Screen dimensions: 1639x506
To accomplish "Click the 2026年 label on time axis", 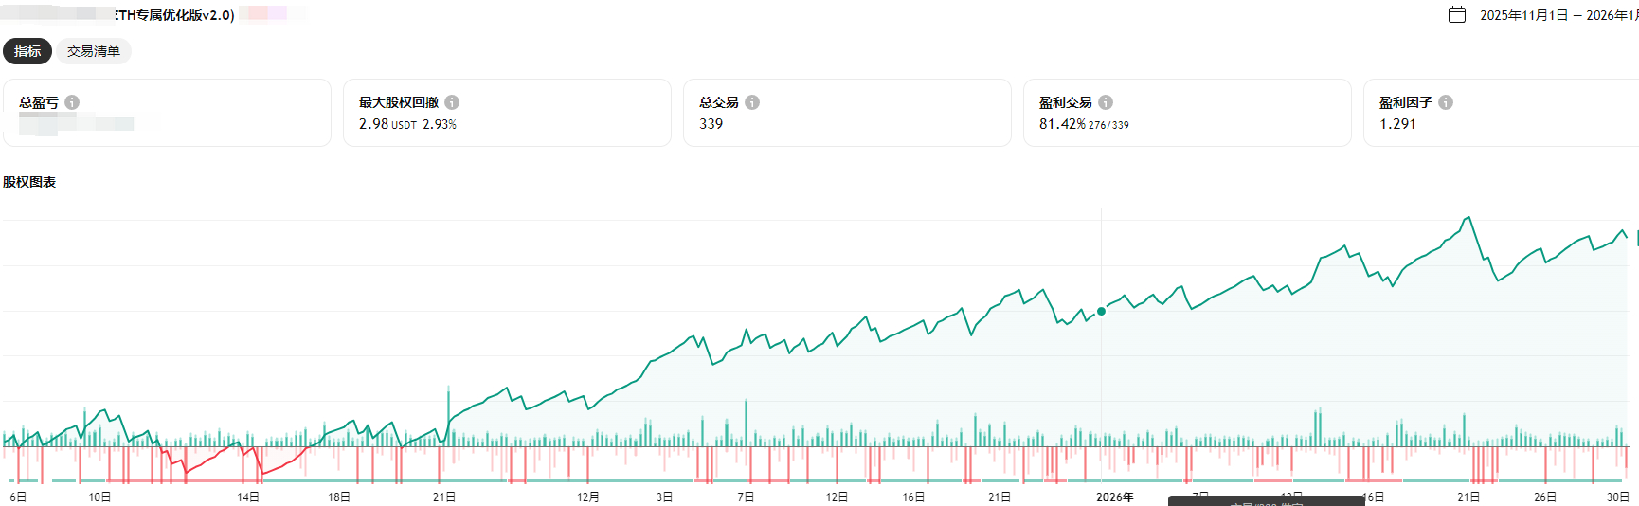I will click(x=1115, y=497).
